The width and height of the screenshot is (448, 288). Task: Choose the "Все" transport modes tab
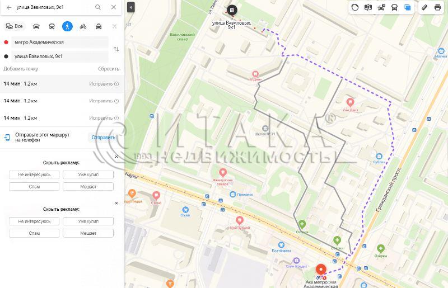tap(15, 26)
